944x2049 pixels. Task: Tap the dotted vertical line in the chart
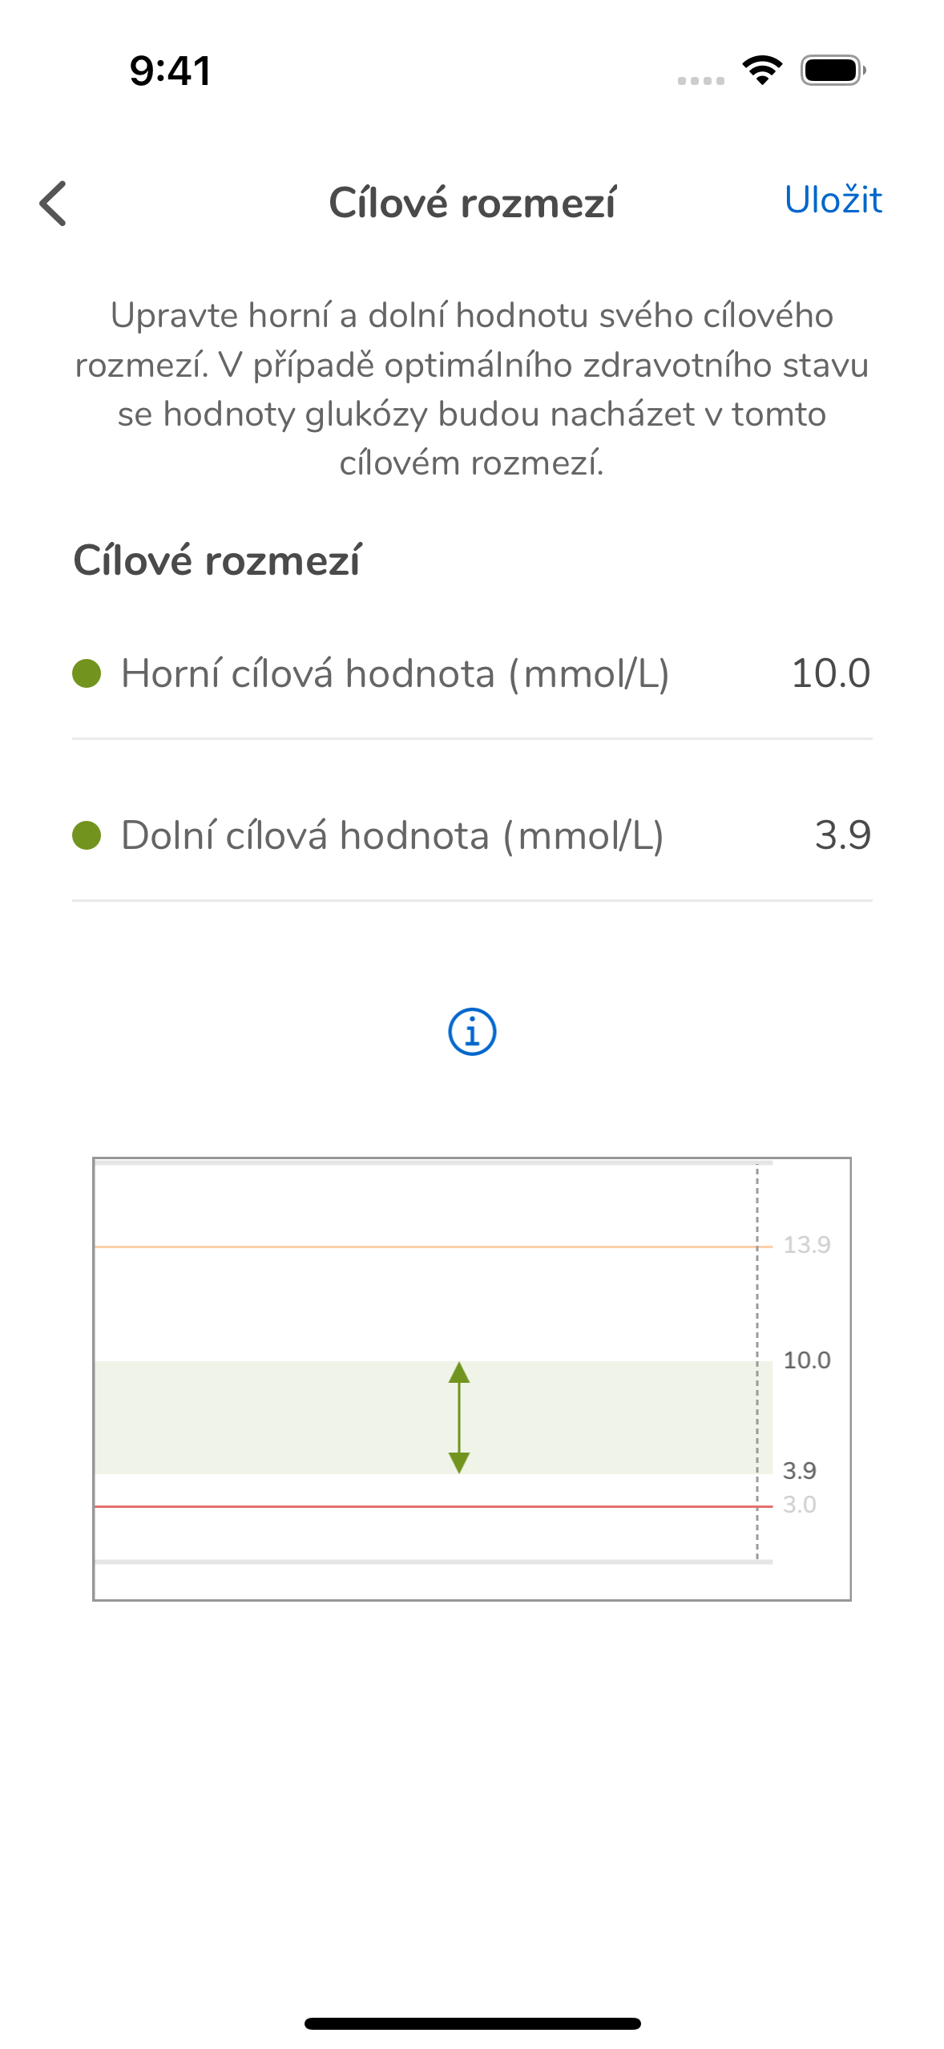(757, 1362)
